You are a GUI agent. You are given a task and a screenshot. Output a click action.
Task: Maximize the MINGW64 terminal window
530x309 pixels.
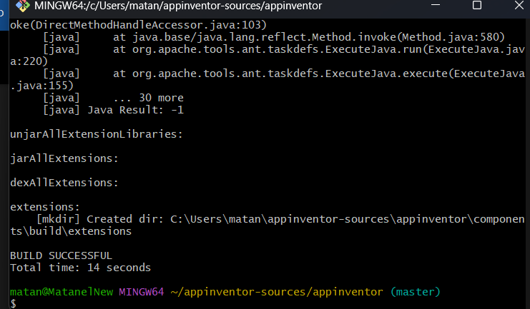pos(476,6)
